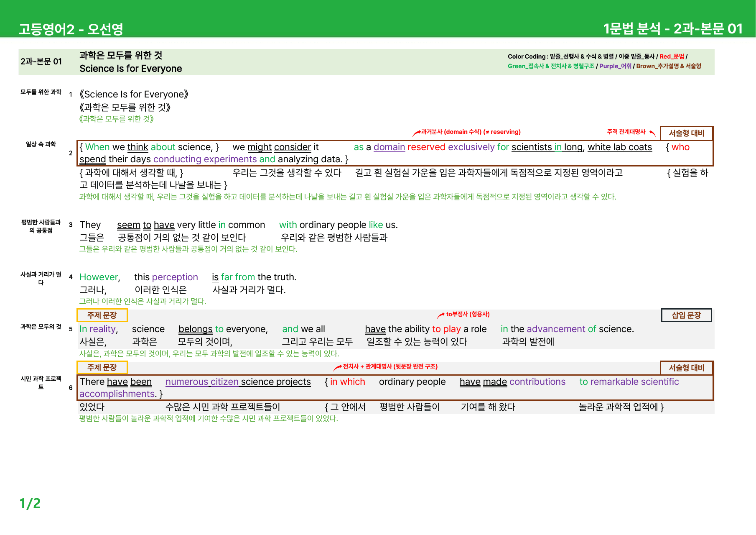756x535 pixels.
Task: Click the green translation '《과학은 모두를 위한 것》'
Action: 117,119
